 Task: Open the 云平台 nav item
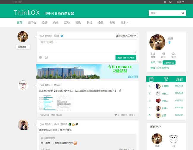click(32, 23)
